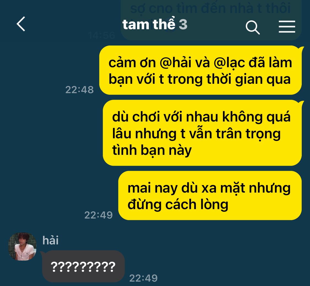The height and width of the screenshot is (286, 310).
Task: Select the 'dù chơi với nhau' bubble
Action: click(202, 133)
